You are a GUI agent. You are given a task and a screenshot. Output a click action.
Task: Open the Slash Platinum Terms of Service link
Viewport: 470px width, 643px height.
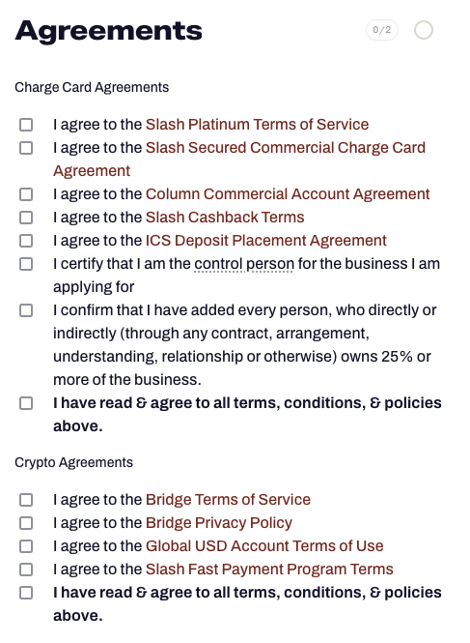coord(257,125)
